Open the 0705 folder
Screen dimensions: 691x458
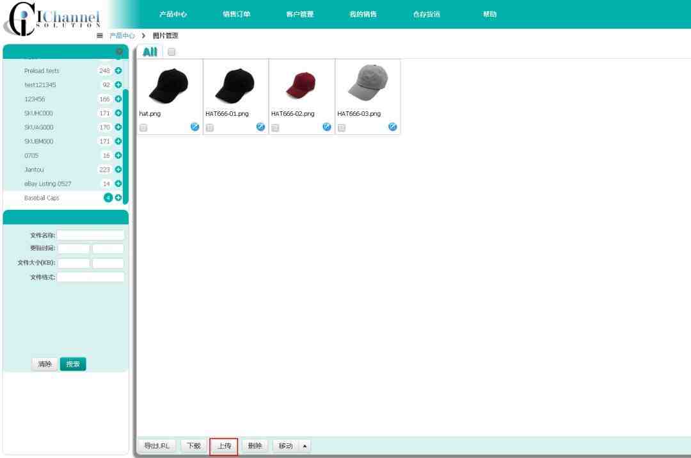tap(31, 155)
